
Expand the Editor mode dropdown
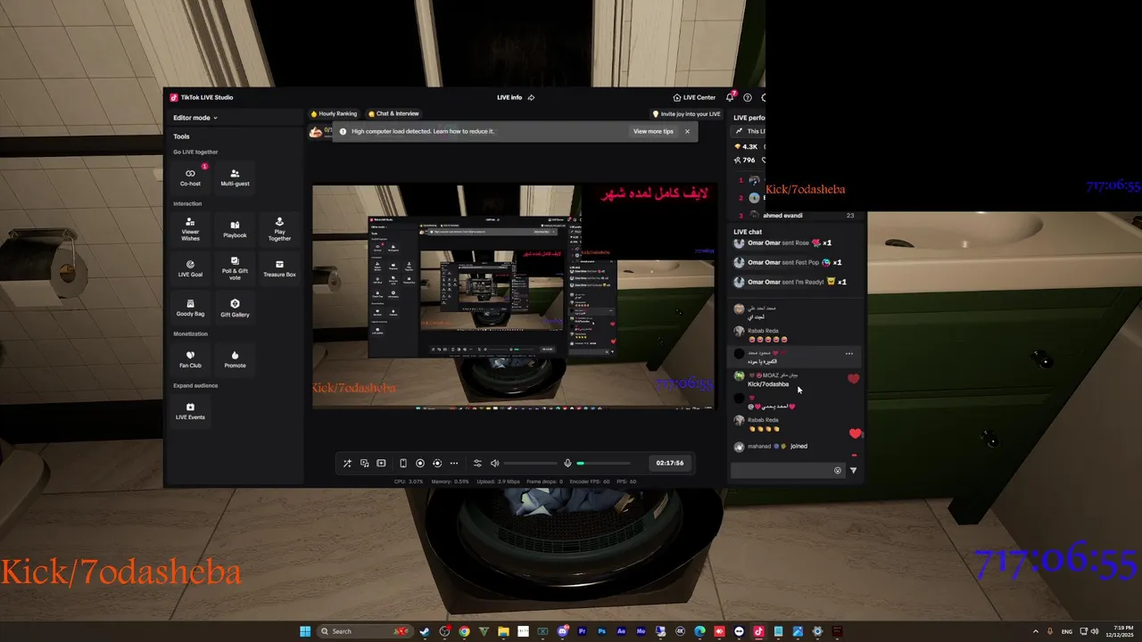coord(195,118)
